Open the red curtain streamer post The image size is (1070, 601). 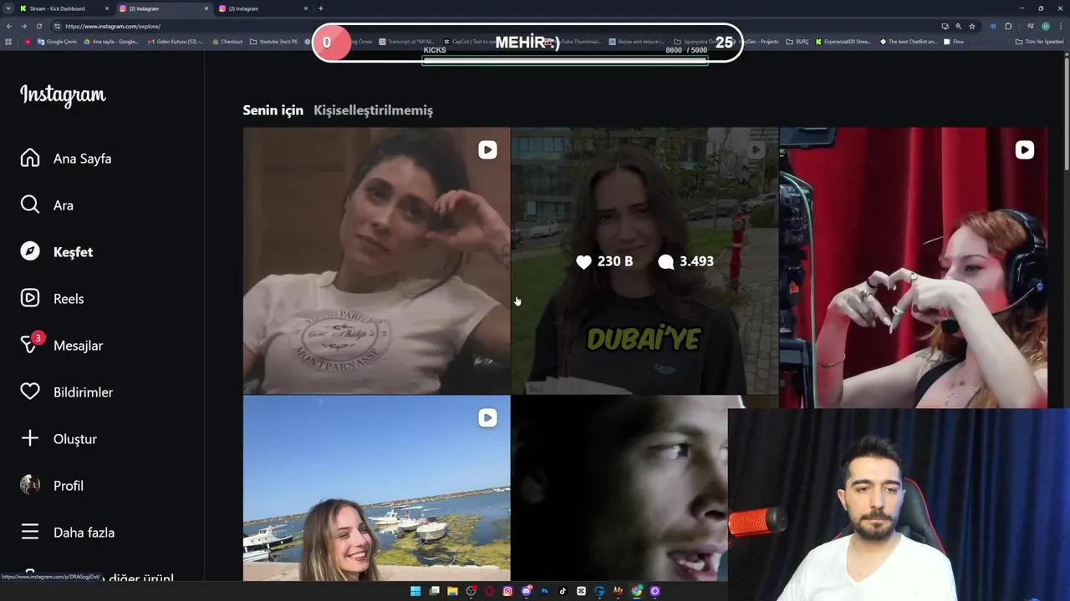tap(913, 267)
